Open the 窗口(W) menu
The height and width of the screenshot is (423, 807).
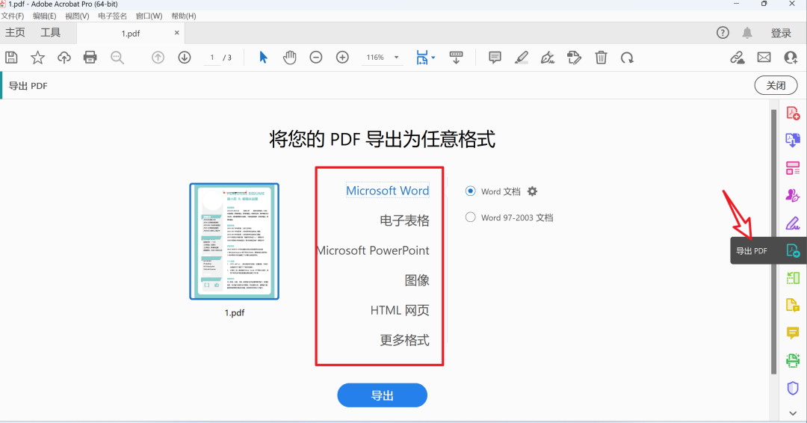pyautogui.click(x=149, y=16)
